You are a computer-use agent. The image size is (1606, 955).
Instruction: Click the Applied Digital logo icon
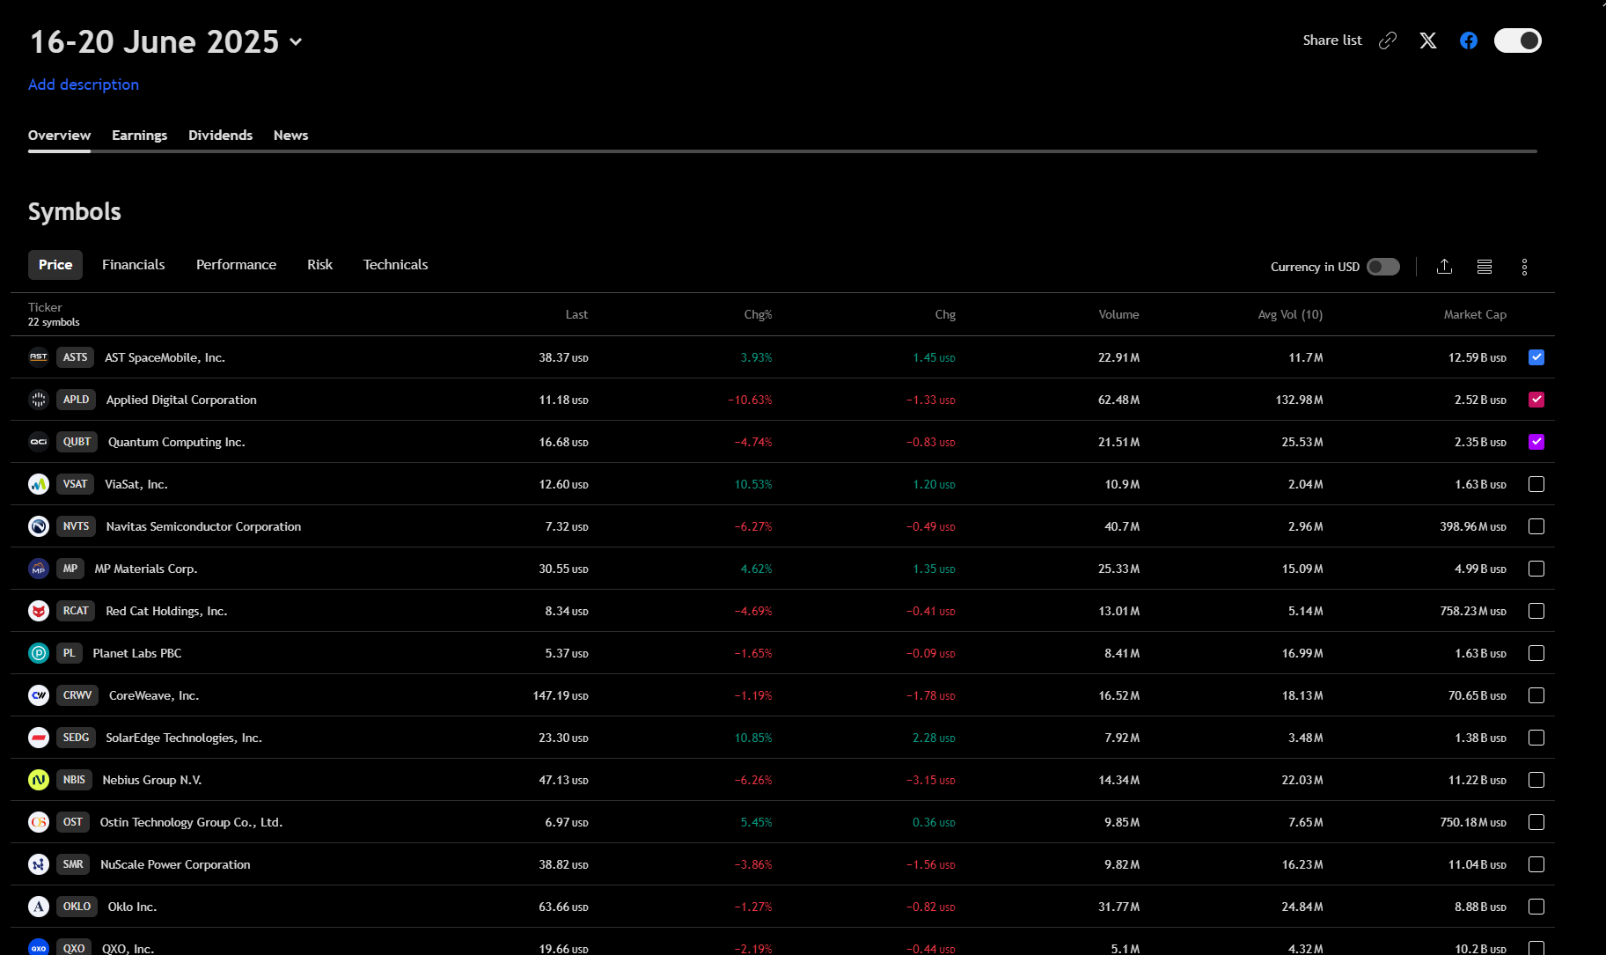point(39,400)
